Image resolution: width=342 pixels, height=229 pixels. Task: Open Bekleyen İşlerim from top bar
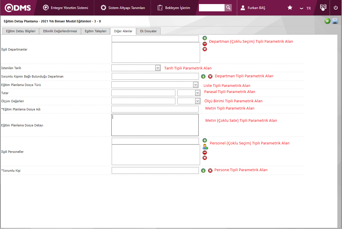tap(174, 8)
